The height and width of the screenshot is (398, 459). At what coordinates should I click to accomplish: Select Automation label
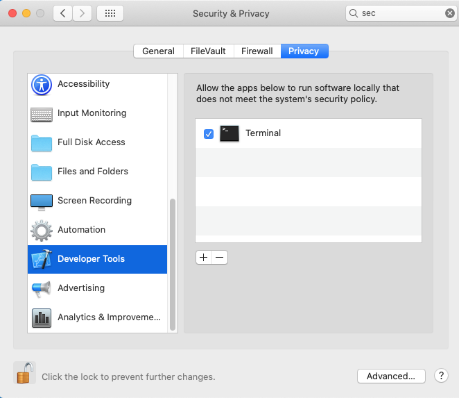(x=81, y=230)
